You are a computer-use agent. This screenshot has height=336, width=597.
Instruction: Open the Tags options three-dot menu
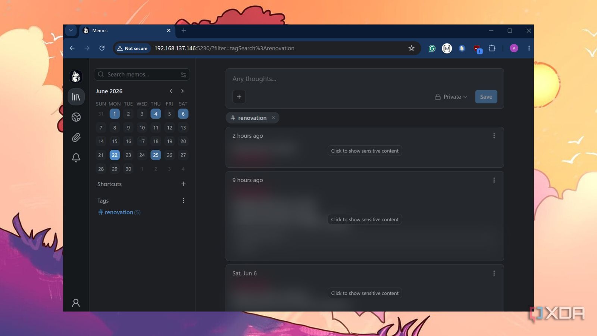[x=183, y=200]
